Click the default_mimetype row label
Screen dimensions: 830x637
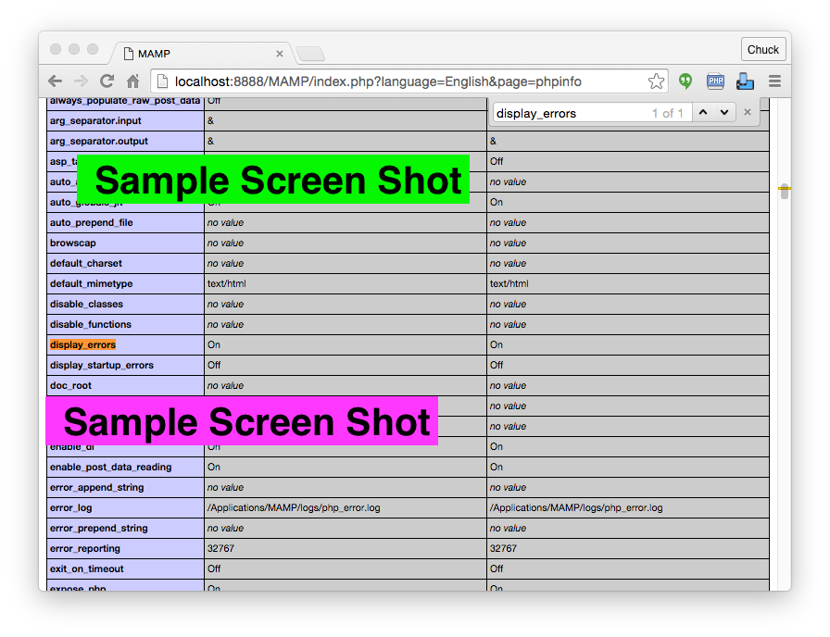(x=91, y=283)
